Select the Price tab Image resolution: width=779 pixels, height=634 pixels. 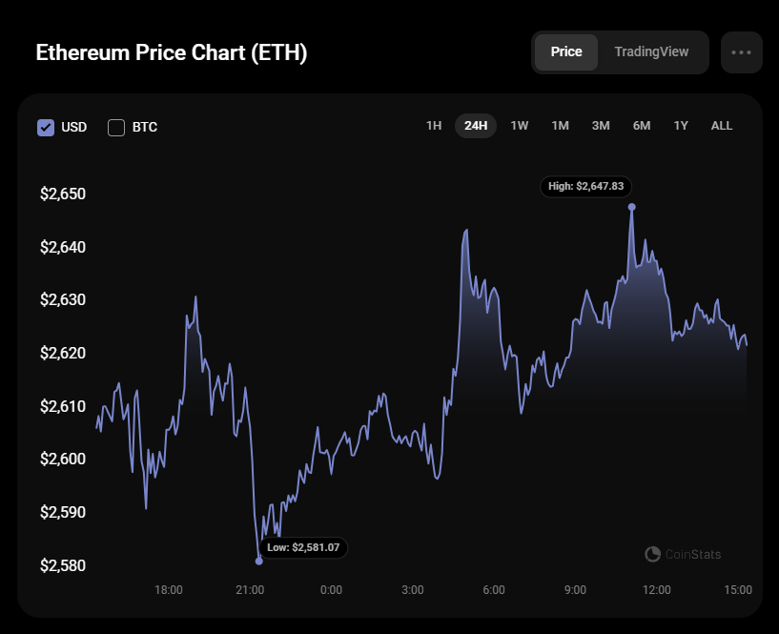566,52
